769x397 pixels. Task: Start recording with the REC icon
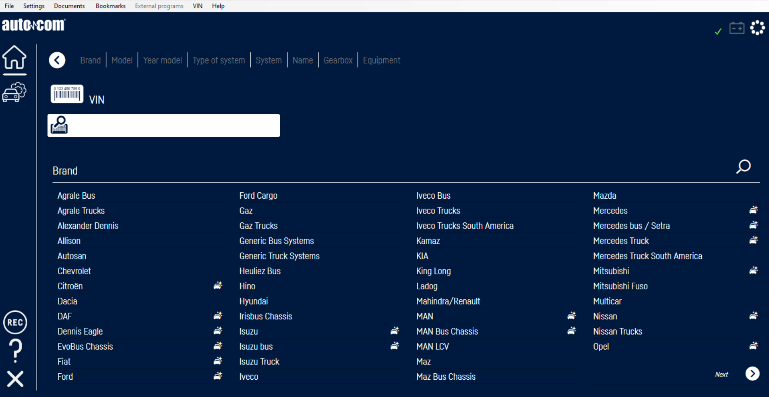tap(15, 322)
